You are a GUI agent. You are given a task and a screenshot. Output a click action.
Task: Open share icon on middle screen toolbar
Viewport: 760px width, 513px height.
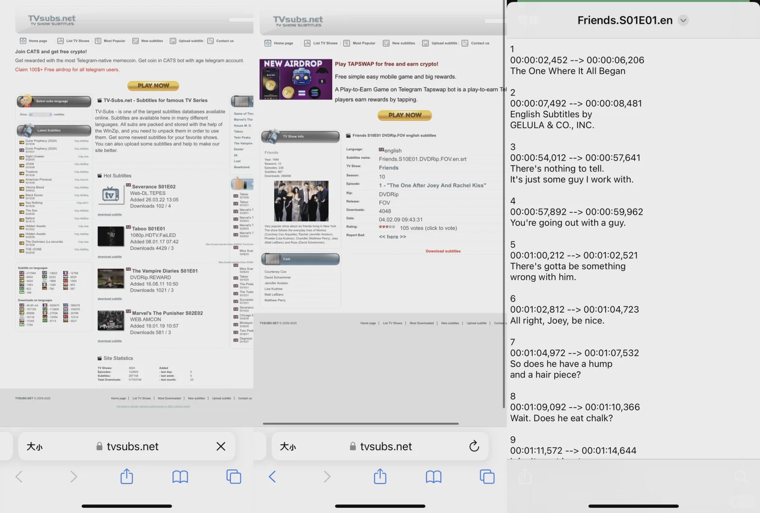tap(380, 476)
